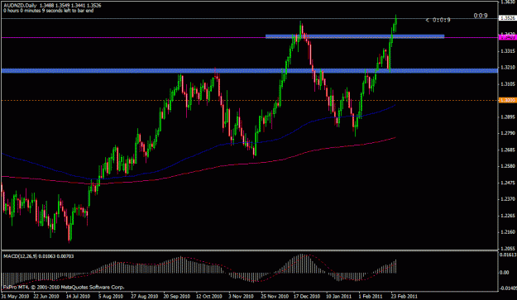
Task: Select the '< 0:0:9' countdown label
Action: (438, 20)
